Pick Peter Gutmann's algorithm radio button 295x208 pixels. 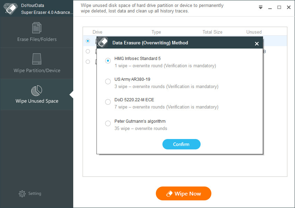[x=108, y=123]
